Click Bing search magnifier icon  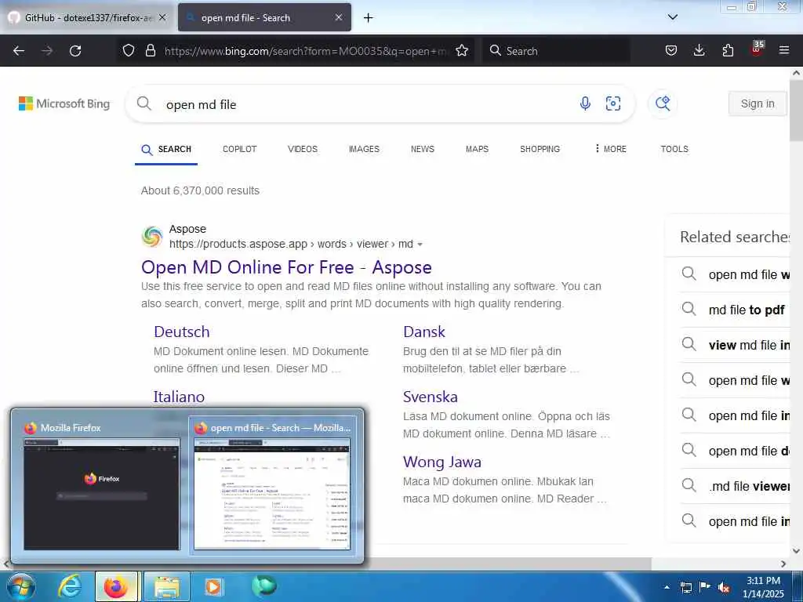coord(144,103)
